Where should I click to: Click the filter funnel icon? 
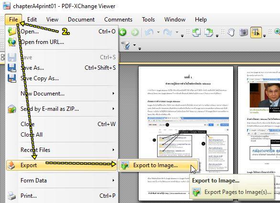coord(126,45)
